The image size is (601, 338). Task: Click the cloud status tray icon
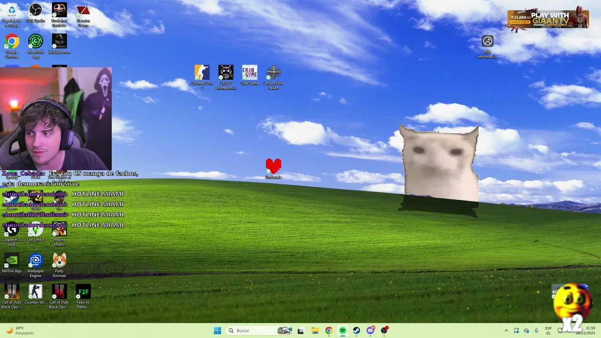526,330
